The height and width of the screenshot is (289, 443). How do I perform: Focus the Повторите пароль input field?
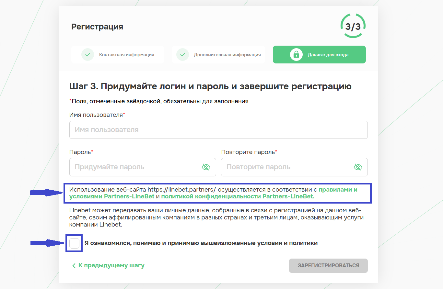(x=294, y=167)
